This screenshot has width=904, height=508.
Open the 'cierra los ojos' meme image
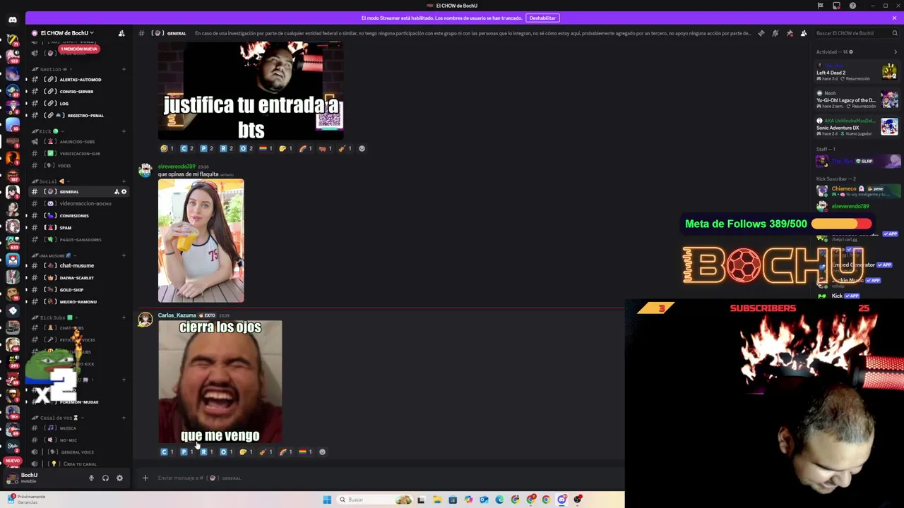click(x=220, y=382)
